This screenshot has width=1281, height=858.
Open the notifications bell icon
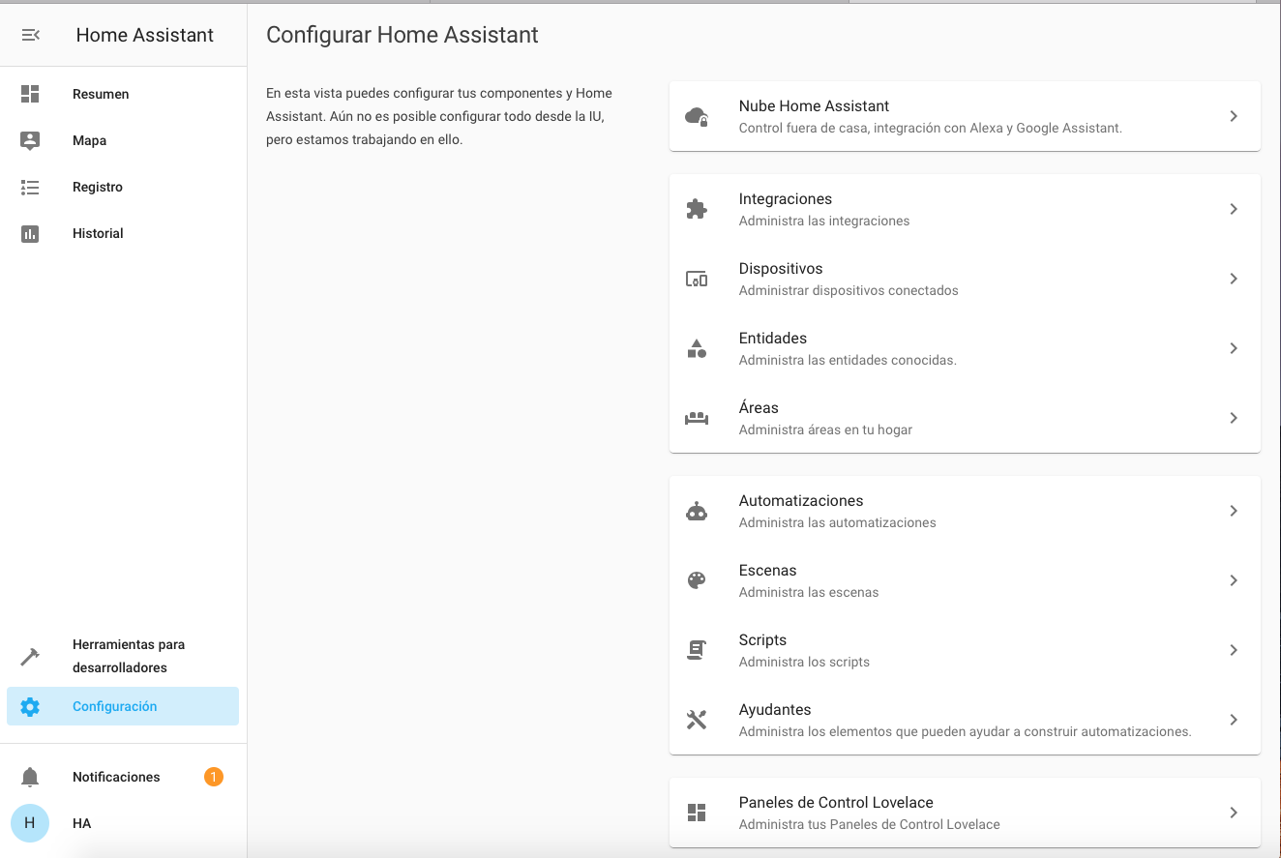[30, 777]
